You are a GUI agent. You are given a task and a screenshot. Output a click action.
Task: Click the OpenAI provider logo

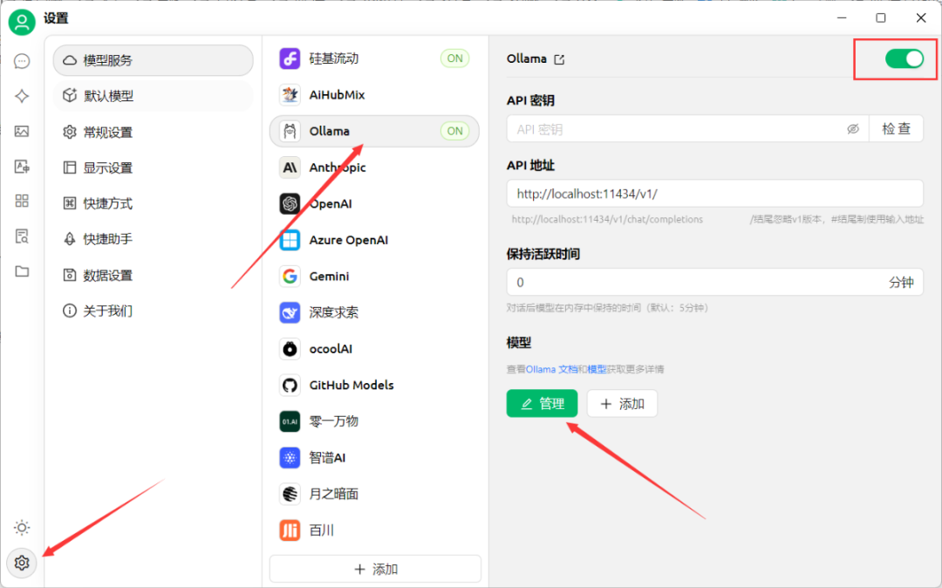click(290, 203)
